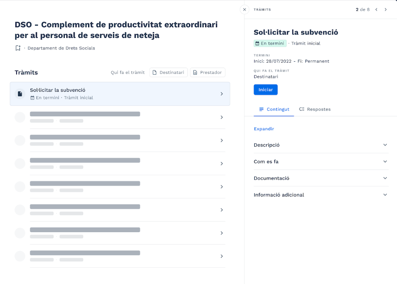This screenshot has width=397, height=284.
Task: Switch to the Respostes tab
Action: click(315, 109)
